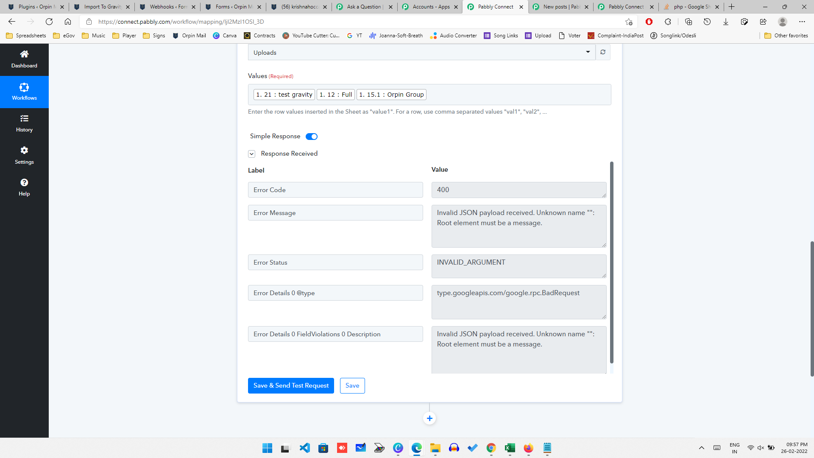Open Windows Start menu

[267, 448]
